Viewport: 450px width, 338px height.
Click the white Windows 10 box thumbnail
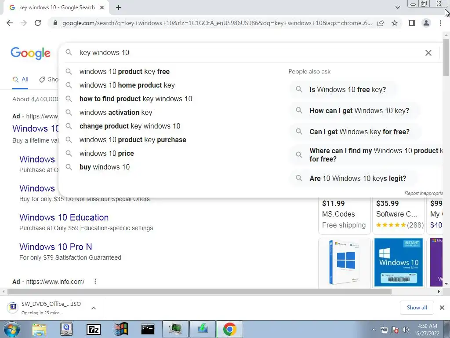pyautogui.click(x=345, y=262)
